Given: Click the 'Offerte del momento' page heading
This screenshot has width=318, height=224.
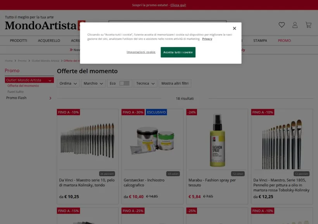Looking at the screenshot, I should click(x=87, y=71).
